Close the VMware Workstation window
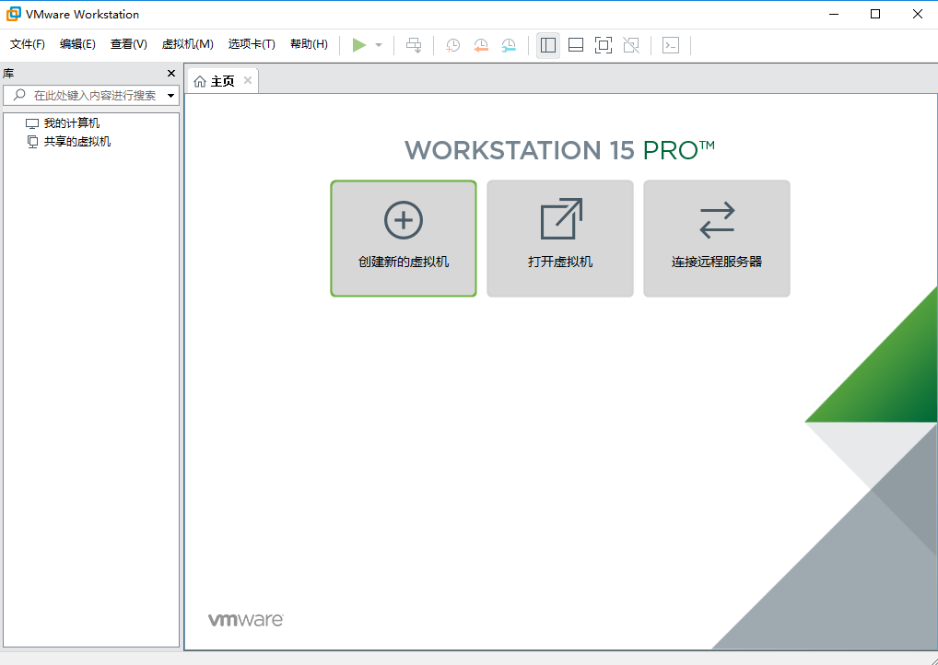Viewport: 938px width, 665px height. [917, 14]
